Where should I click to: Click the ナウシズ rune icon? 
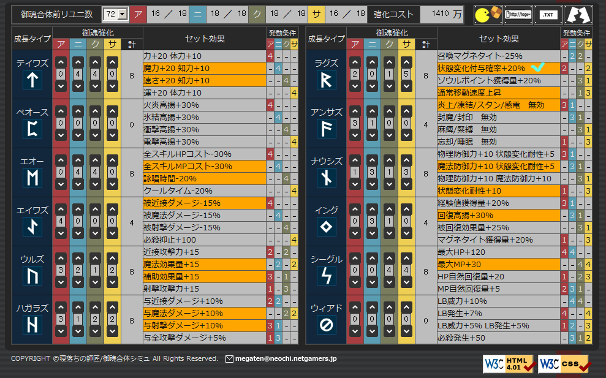[x=326, y=178]
